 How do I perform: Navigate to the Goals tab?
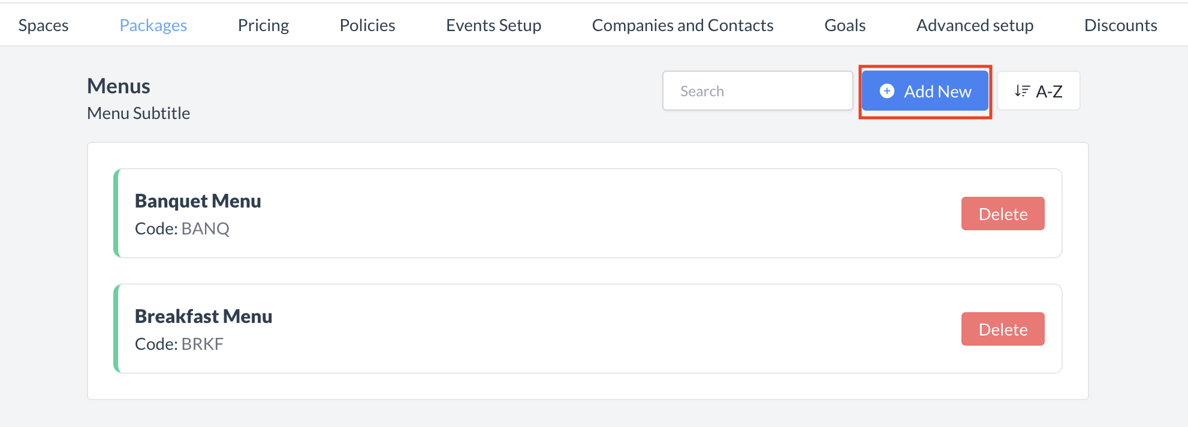845,25
